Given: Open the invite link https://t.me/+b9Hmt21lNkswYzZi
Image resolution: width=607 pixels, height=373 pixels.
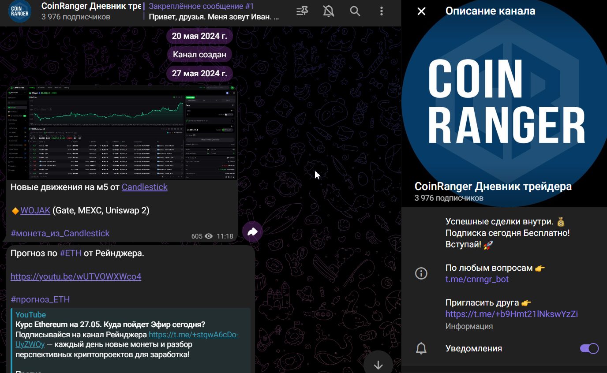Looking at the screenshot, I should point(512,314).
